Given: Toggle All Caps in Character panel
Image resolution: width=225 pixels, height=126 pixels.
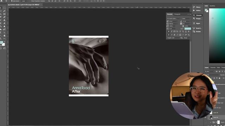Looking at the screenshot, I should click(174, 31).
